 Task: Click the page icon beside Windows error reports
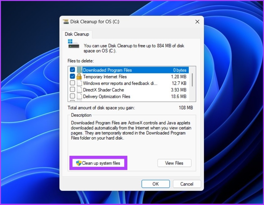79,83
